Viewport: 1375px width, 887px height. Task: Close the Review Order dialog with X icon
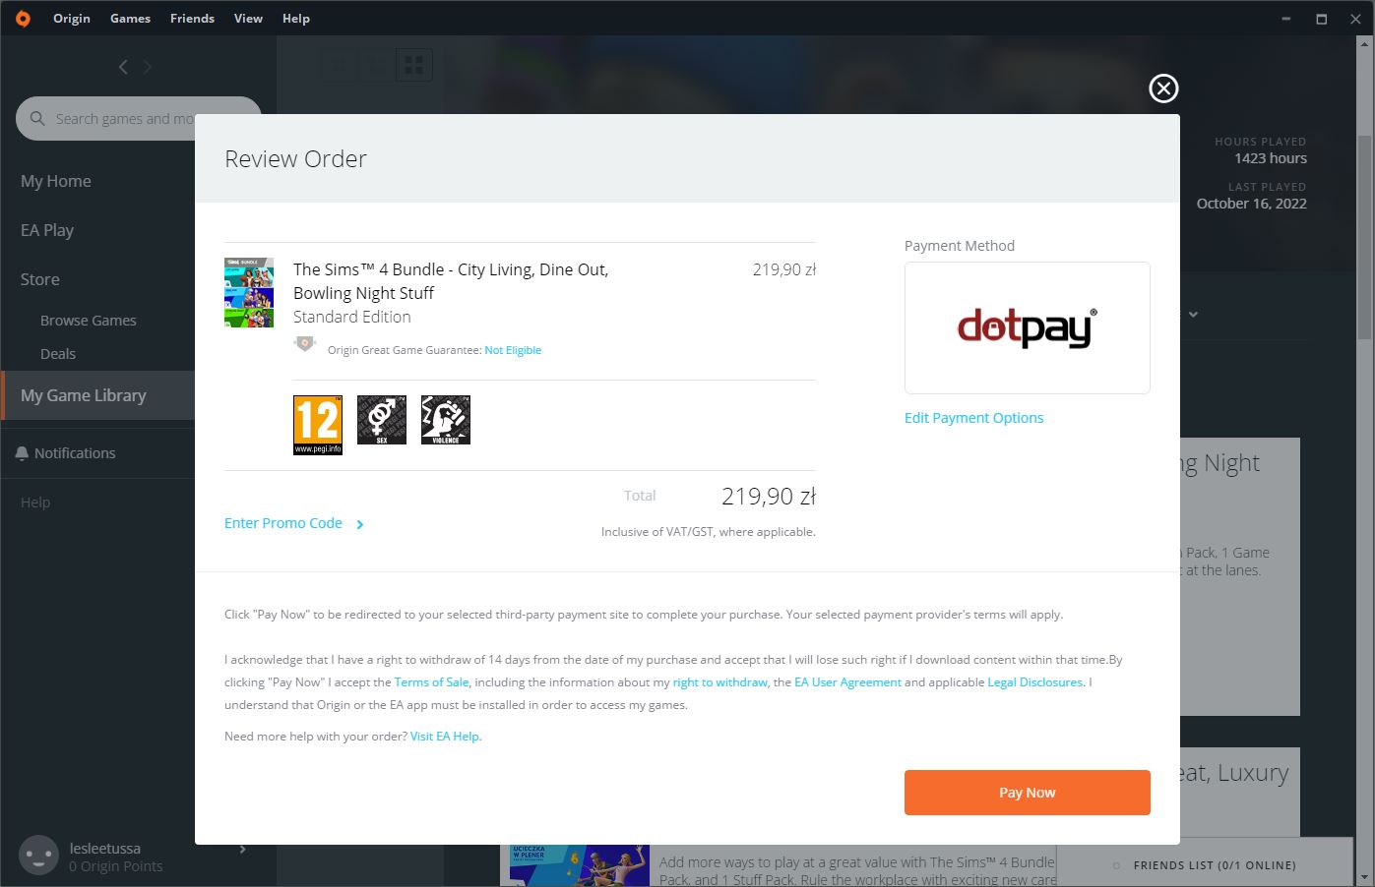(1163, 89)
